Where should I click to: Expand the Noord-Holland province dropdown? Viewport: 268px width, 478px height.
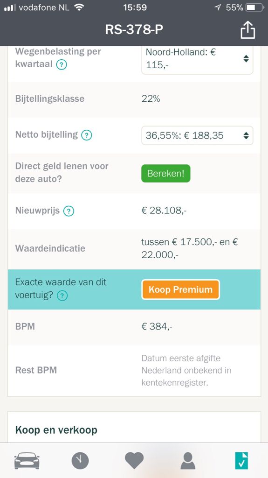[197, 58]
